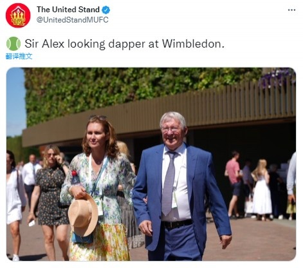
Task: Click the purple flowers in the photo
Action: point(277,77)
